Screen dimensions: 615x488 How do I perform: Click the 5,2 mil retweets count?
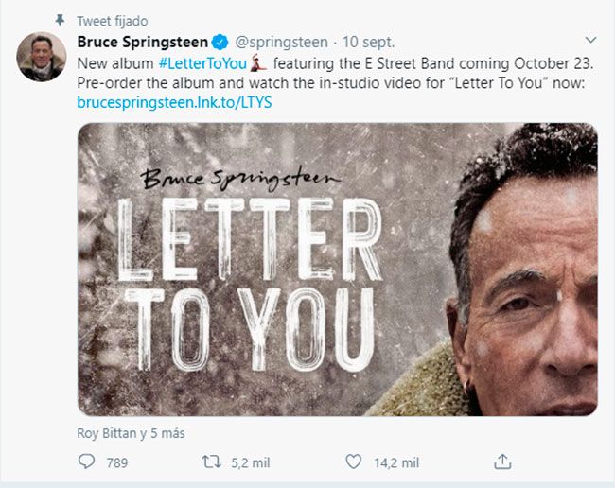point(251,462)
